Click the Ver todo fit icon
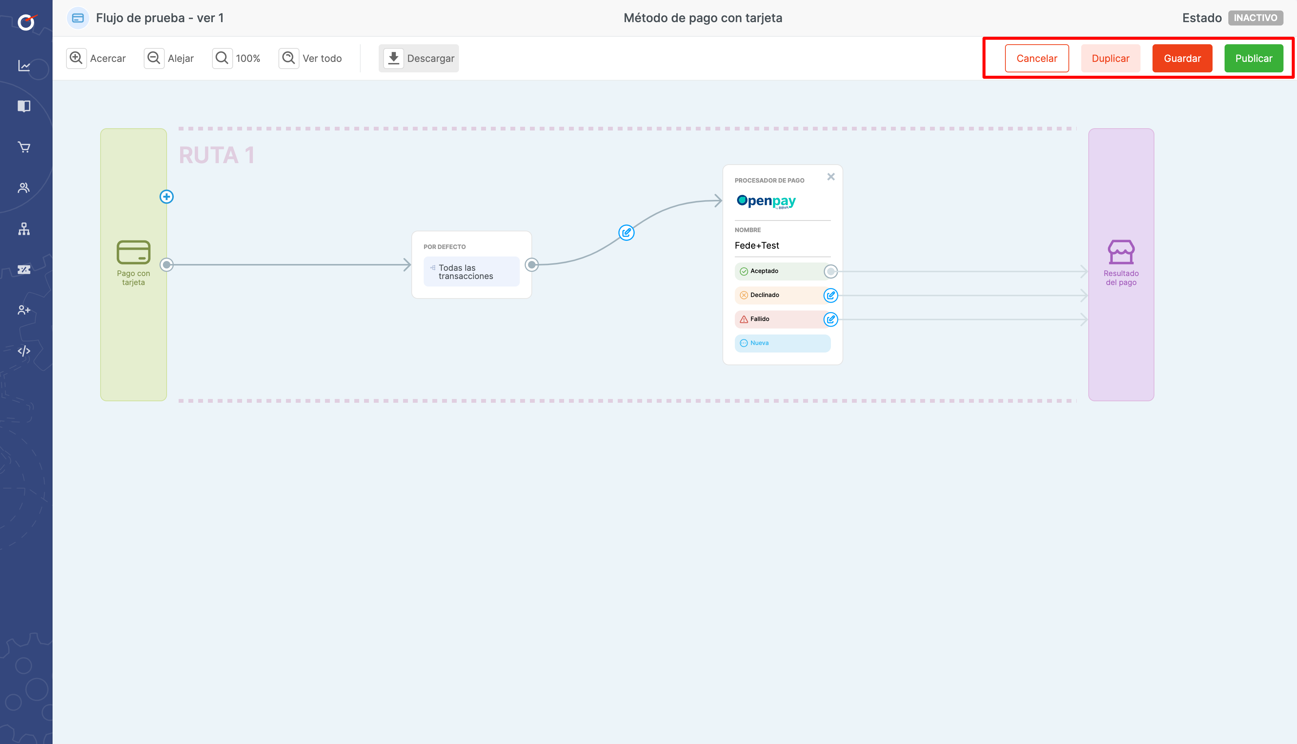The height and width of the screenshot is (744, 1297). point(289,58)
